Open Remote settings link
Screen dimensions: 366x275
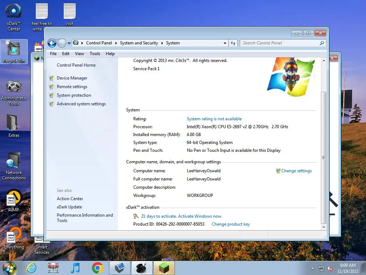(x=72, y=87)
